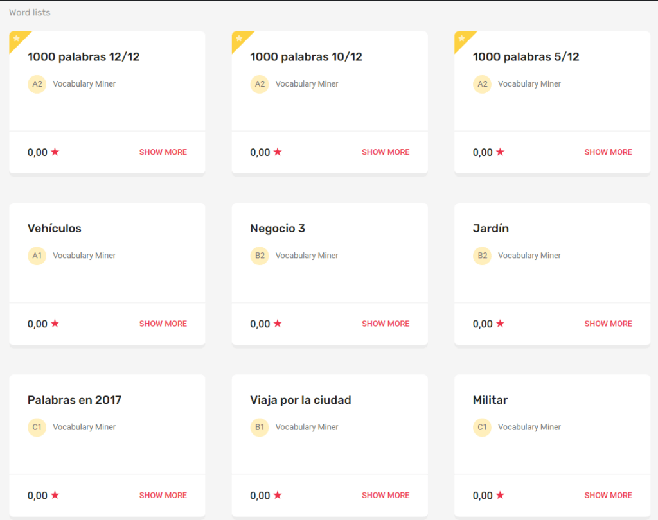Screen dimensions: 658x520
Task: Click the rating star on Viaja por la ciudad
Action: tap(278, 495)
